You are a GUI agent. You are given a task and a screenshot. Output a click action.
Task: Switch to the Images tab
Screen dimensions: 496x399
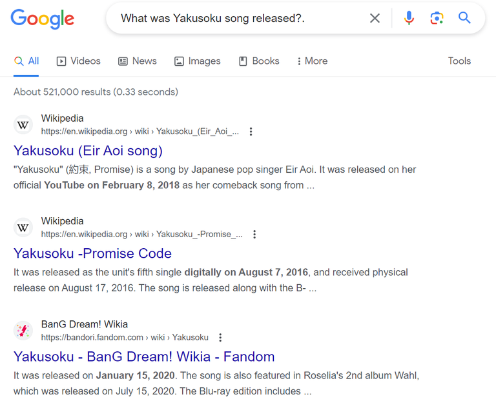pos(198,61)
